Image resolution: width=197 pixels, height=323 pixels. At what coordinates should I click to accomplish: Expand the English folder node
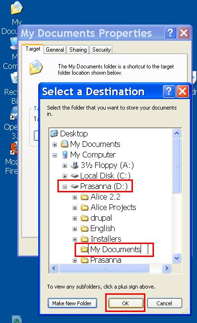pos(75,229)
